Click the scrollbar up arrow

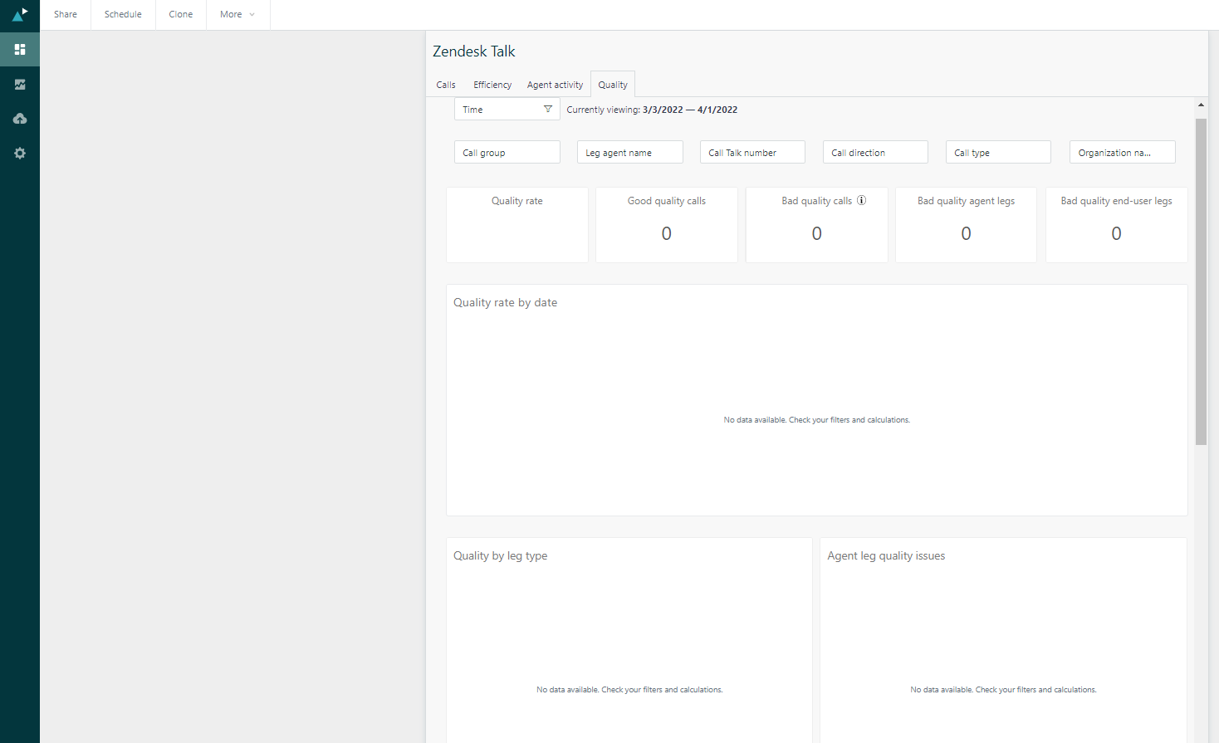[1201, 105]
